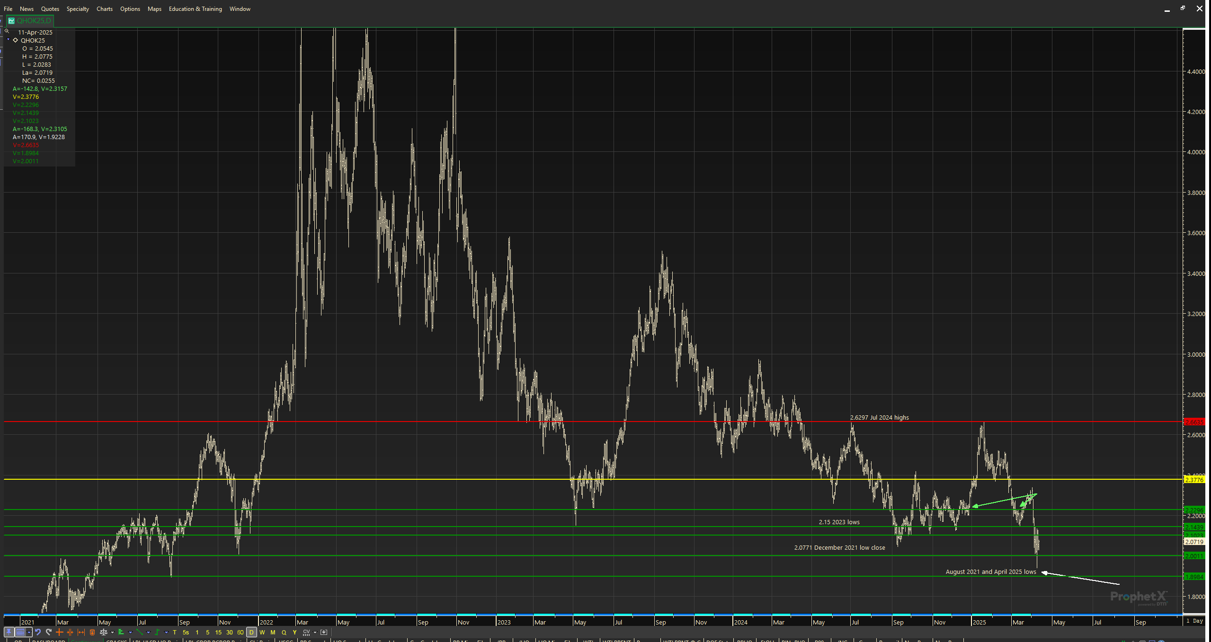
Task: Switch chart interval to Weekly (W)
Action: pyautogui.click(x=262, y=632)
